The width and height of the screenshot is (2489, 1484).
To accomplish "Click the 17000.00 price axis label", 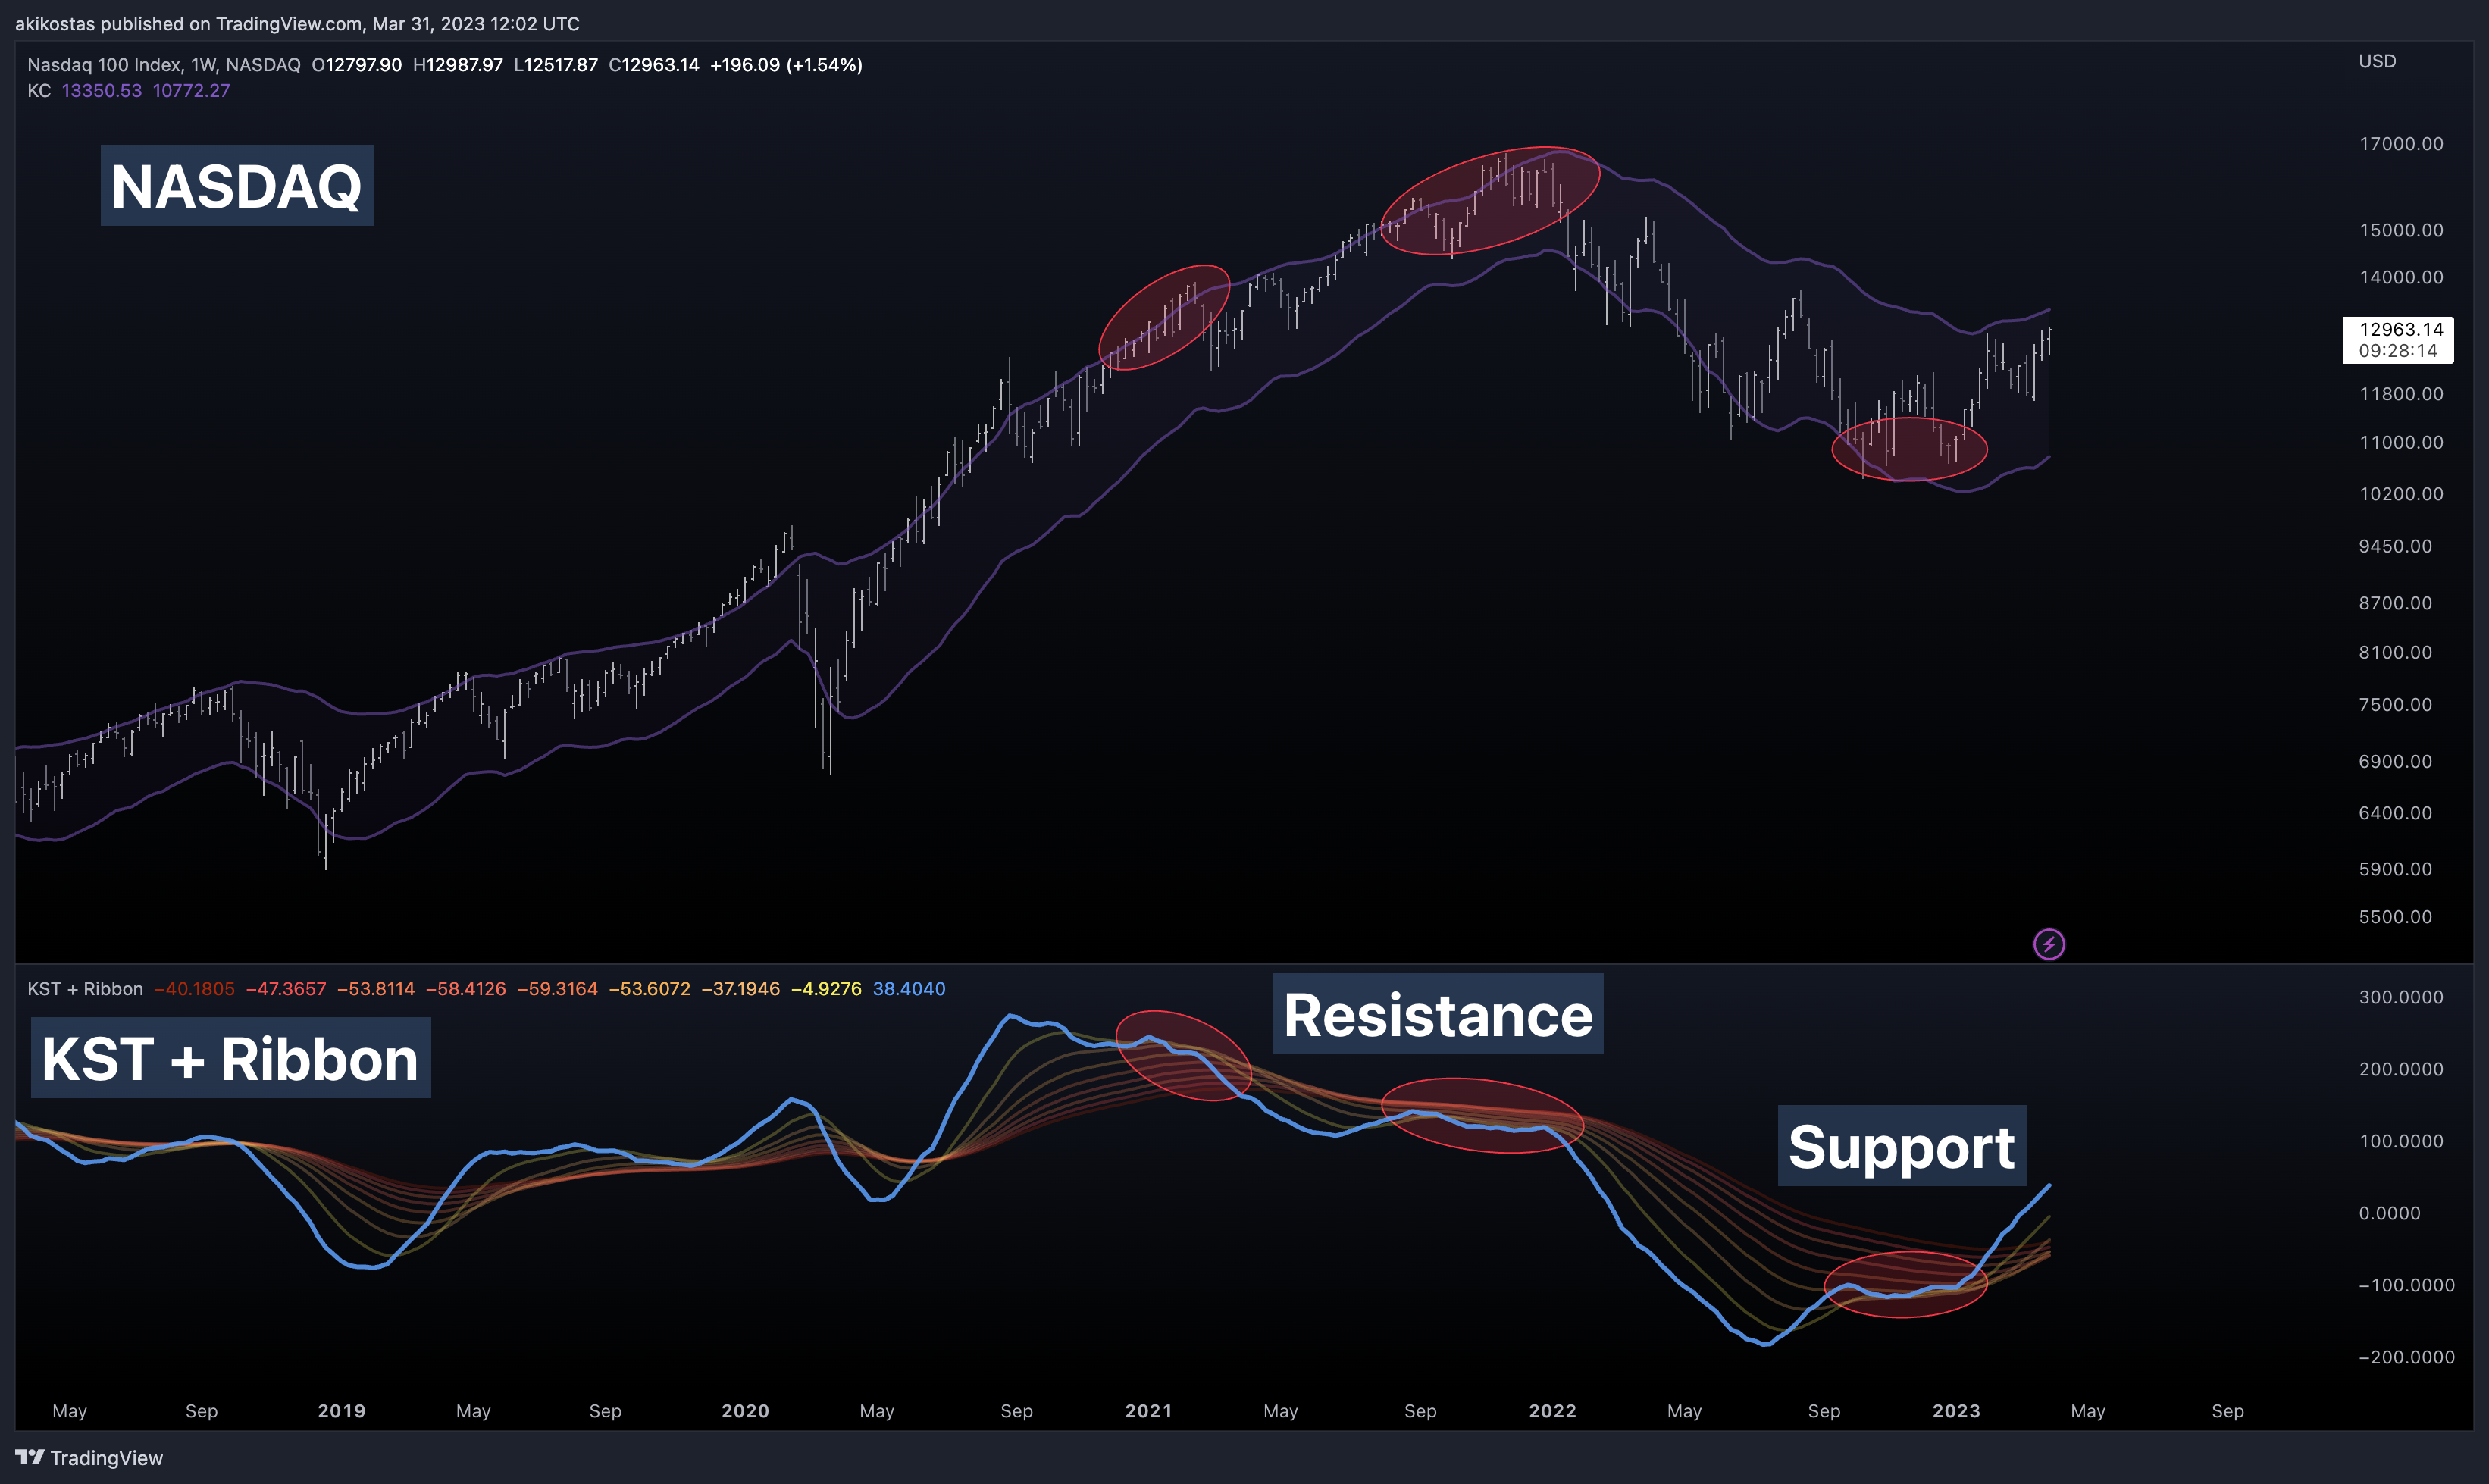I will click(x=2401, y=144).
